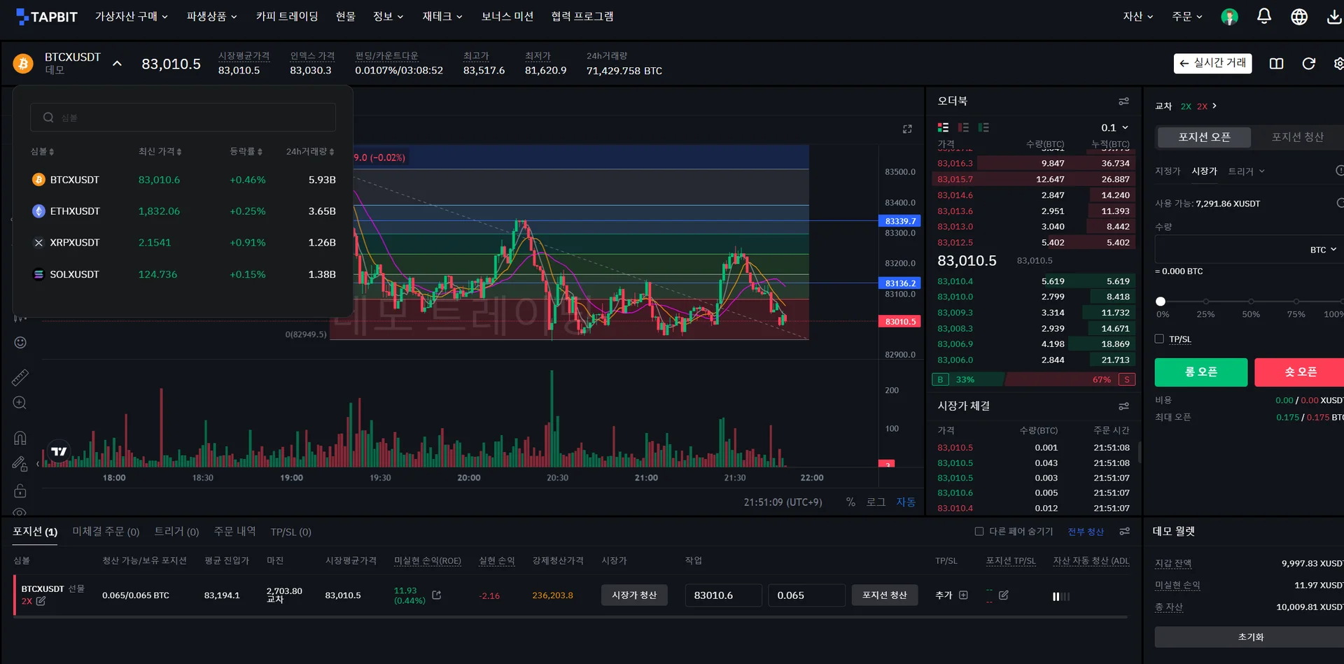This screenshot has width=1344, height=664.
Task: Click the green long open button
Action: [1201, 372]
